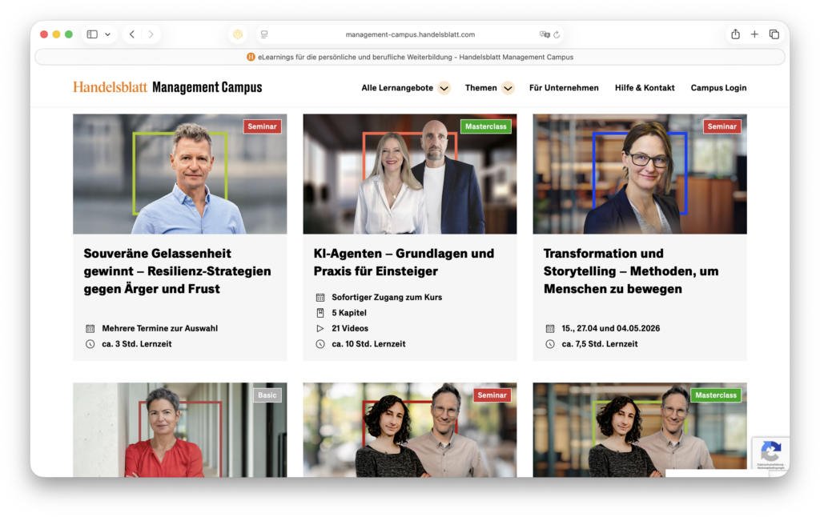Click the address bar showing management-campus.handelsblatt.com
The width and height of the screenshot is (820, 517).
coord(410,34)
